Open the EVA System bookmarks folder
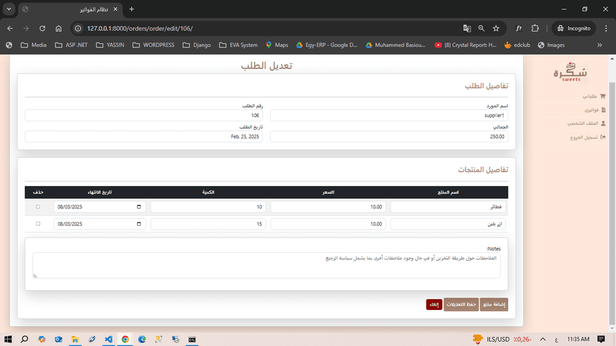The image size is (616, 346). point(238,45)
